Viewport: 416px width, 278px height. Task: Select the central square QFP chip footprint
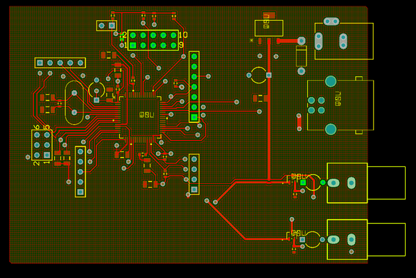click(x=140, y=117)
